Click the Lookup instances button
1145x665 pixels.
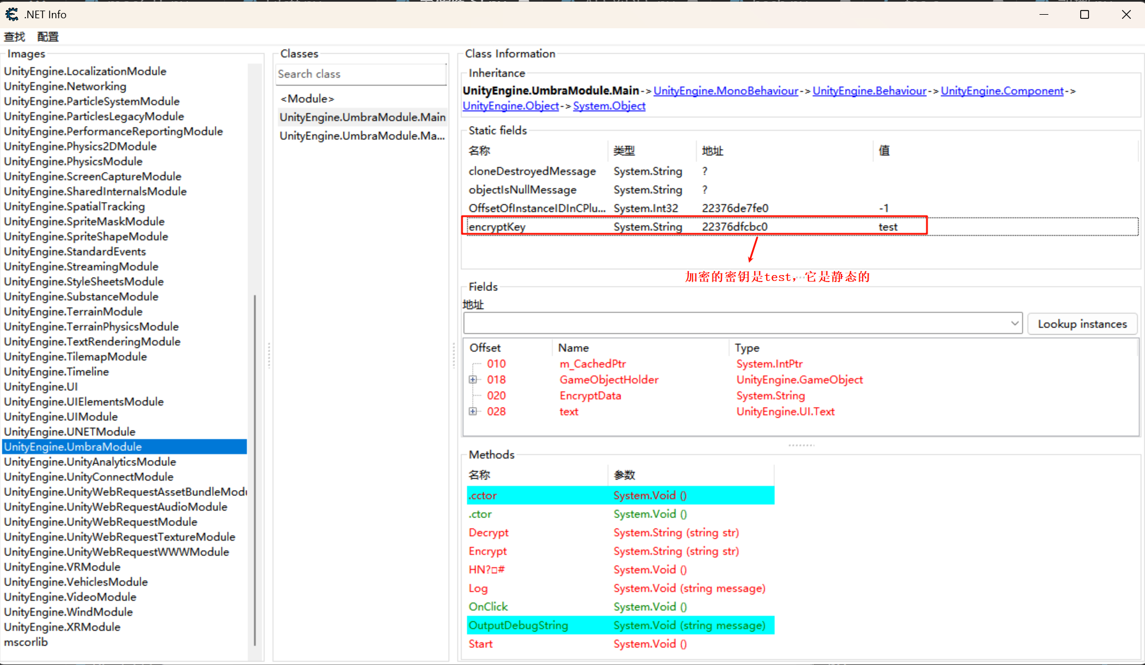coord(1081,324)
